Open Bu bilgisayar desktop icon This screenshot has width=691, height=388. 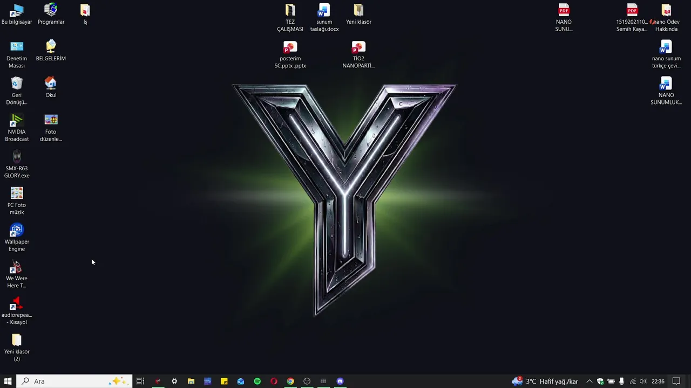point(17,15)
